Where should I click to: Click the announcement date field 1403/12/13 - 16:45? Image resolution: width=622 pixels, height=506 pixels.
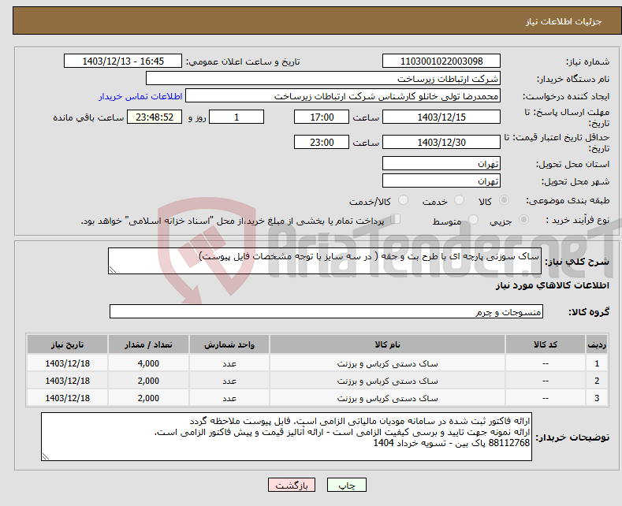coord(123,61)
